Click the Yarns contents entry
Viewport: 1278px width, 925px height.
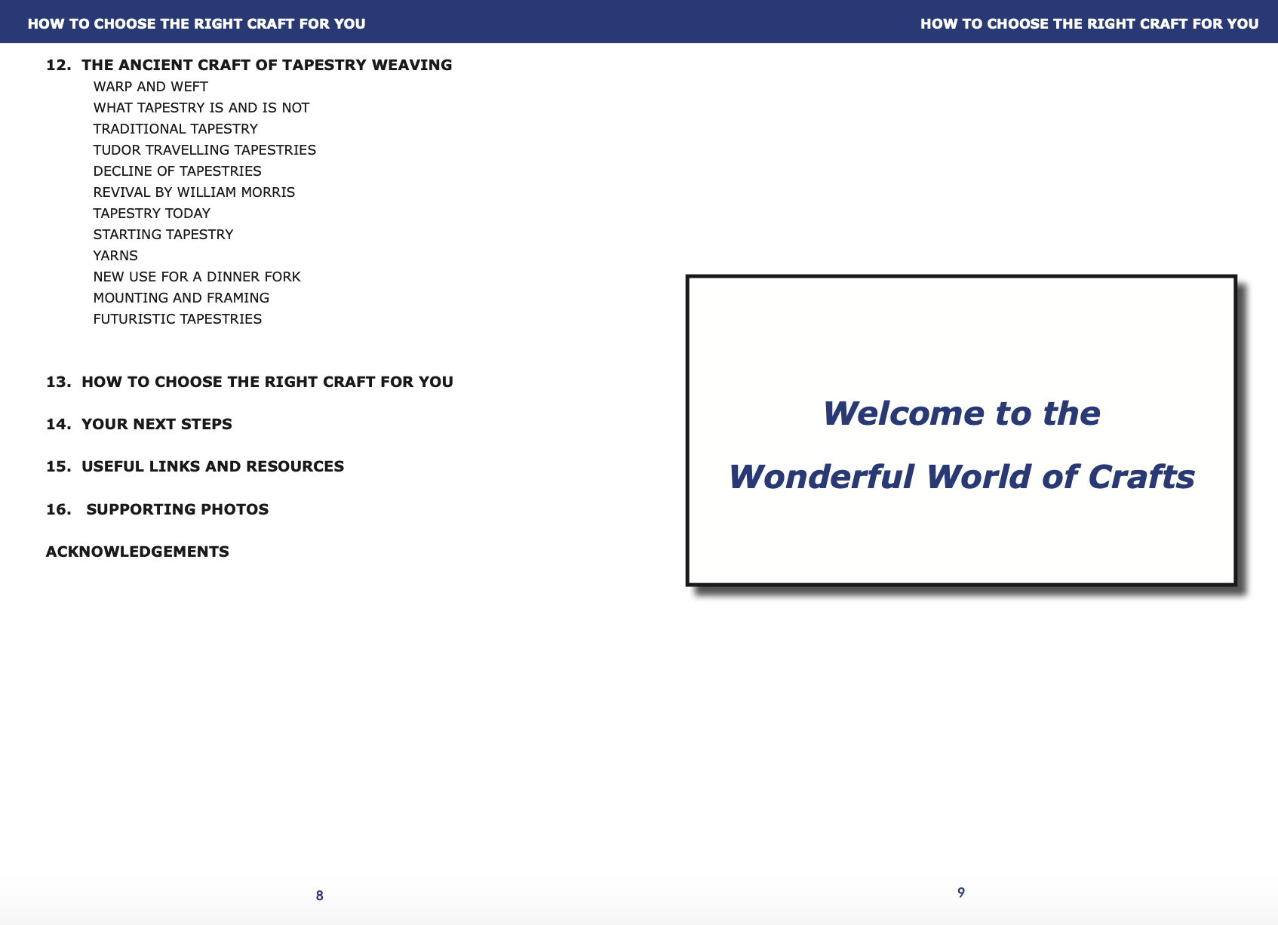pos(115,256)
